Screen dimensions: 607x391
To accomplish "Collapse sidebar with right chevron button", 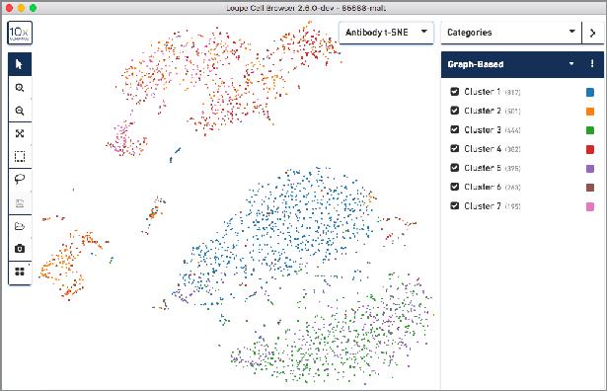I will pyautogui.click(x=592, y=33).
